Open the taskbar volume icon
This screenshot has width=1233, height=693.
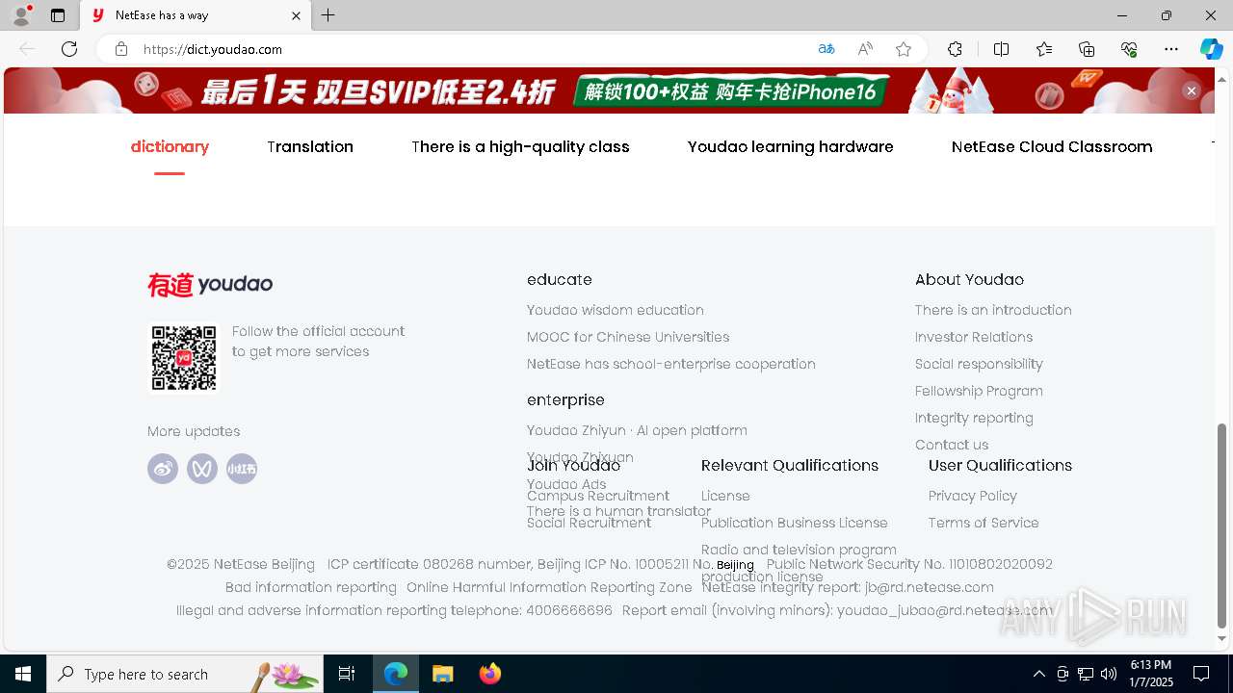click(1109, 674)
